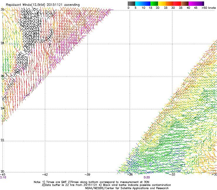Click the purple '2:10' swath time label

(3, 177)
